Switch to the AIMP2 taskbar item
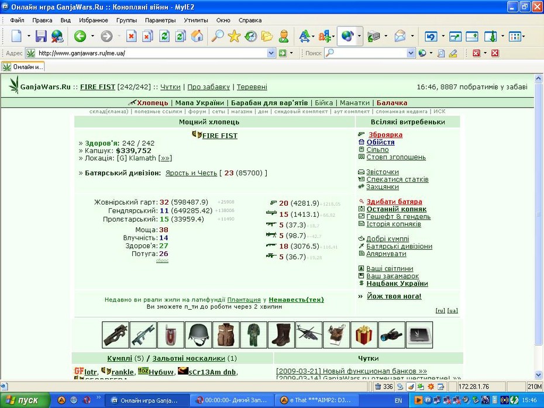This screenshot has height=408, width=544. pyautogui.click(x=316, y=400)
